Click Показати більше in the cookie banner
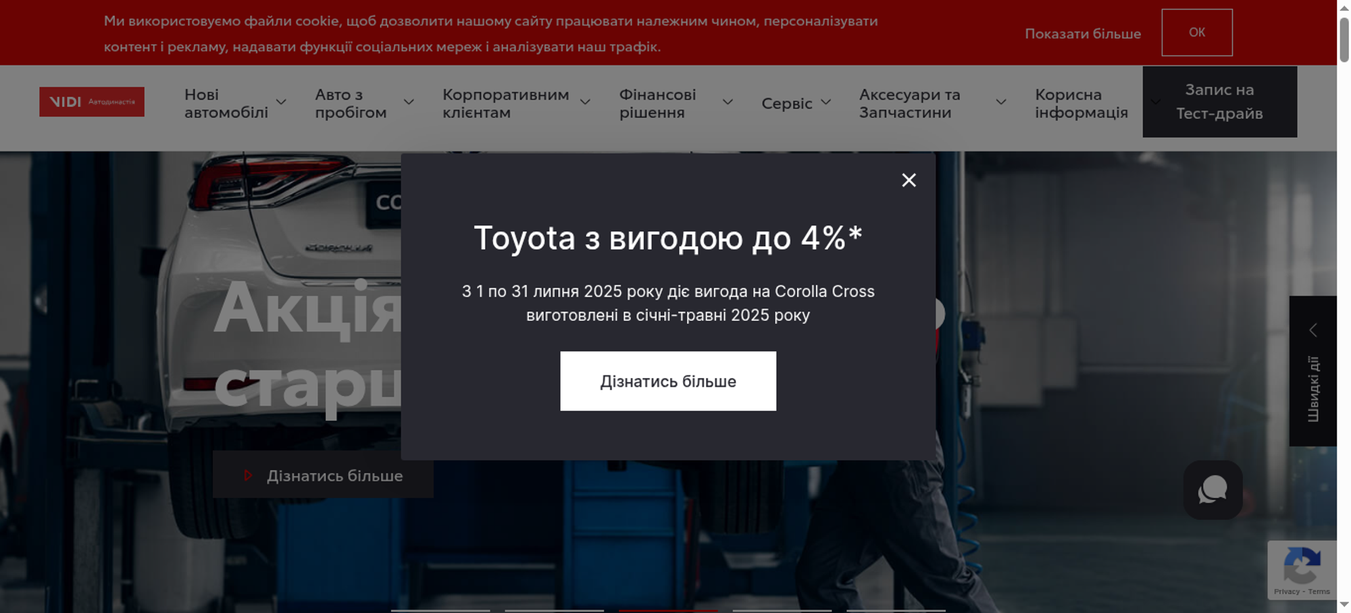 point(1082,34)
